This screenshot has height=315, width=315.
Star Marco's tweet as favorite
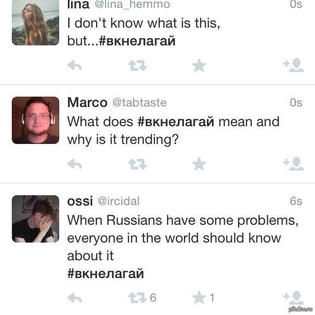tap(199, 164)
